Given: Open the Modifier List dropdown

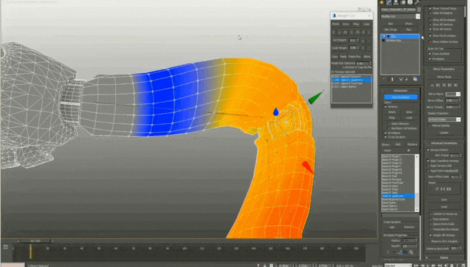Looking at the screenshot, I should [401, 16].
